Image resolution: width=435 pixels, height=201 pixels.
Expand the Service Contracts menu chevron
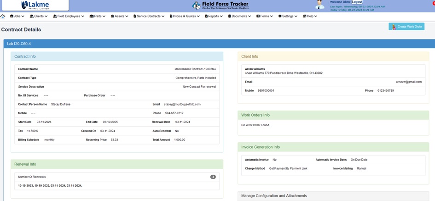coord(163,17)
